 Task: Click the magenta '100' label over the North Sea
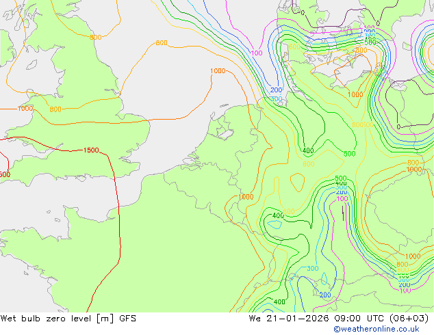(x=257, y=53)
